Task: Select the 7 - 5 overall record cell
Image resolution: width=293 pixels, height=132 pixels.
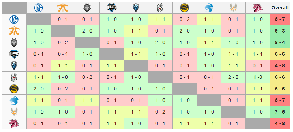Action: click(280, 112)
